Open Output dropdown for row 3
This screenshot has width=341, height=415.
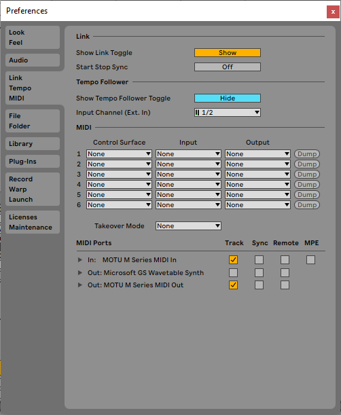pyautogui.click(x=257, y=175)
